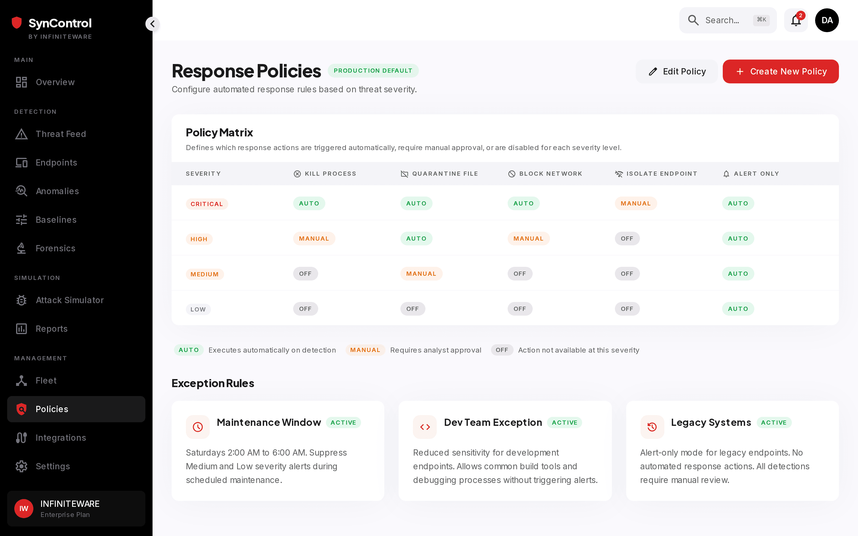This screenshot has height=536, width=858.
Task: Open the Overview dashboard icon
Action: (21, 82)
